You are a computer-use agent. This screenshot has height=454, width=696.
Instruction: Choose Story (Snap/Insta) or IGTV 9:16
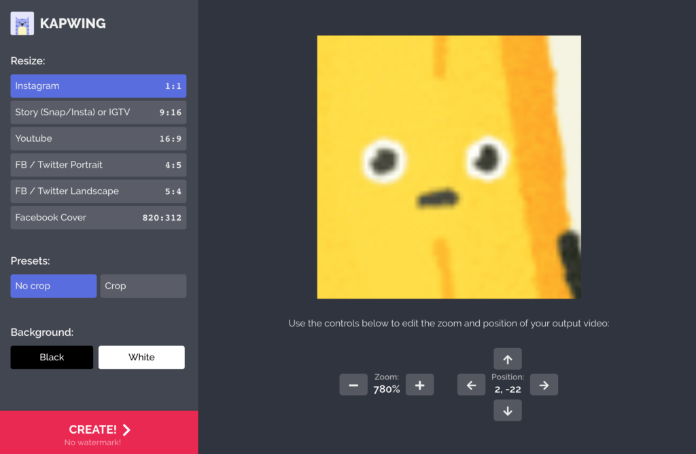99,113
